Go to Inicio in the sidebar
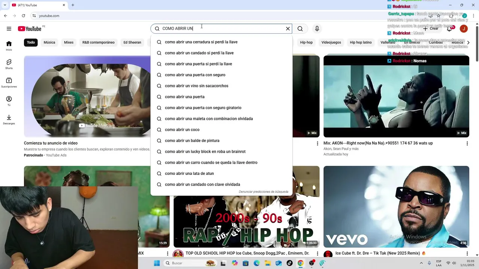The width and height of the screenshot is (479, 269). (x=9, y=46)
